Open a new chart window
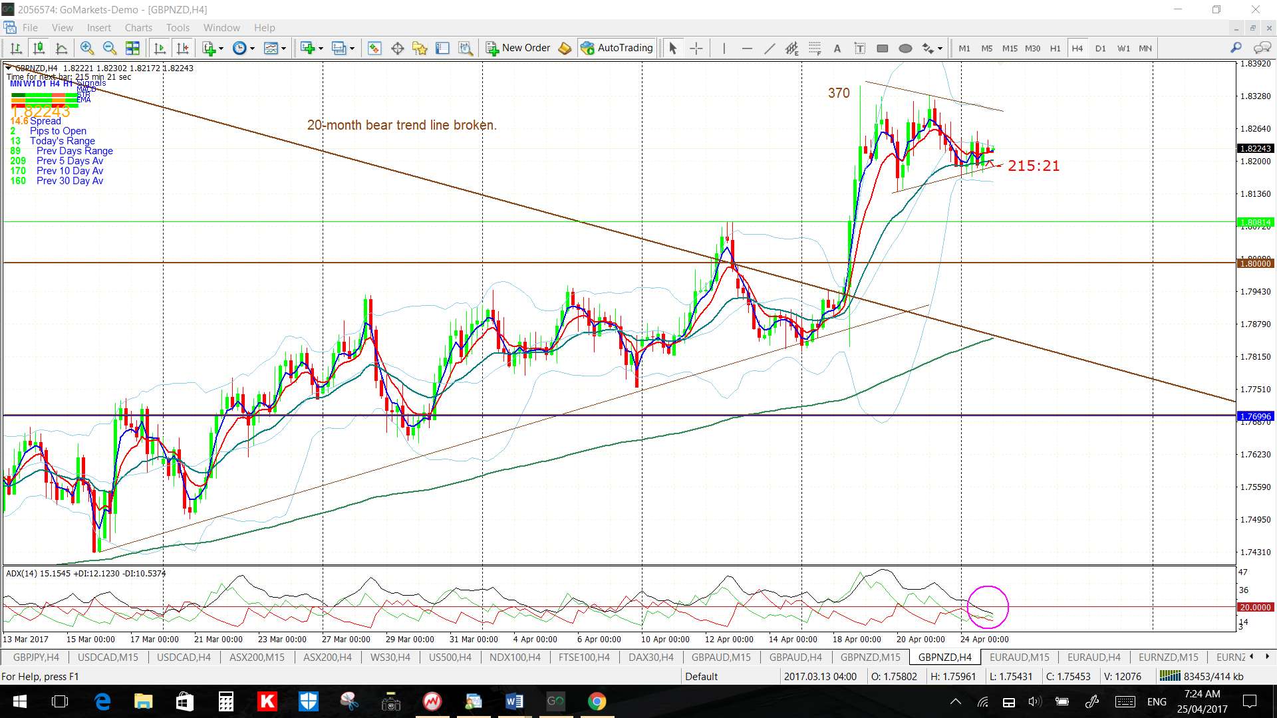The width and height of the screenshot is (1277, 718). [307, 48]
